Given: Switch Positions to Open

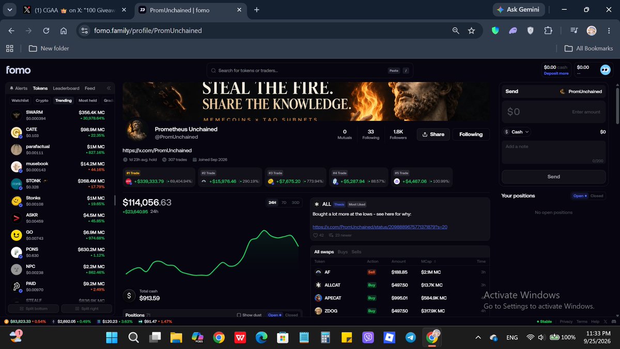Looking at the screenshot, I should tap(275, 315).
